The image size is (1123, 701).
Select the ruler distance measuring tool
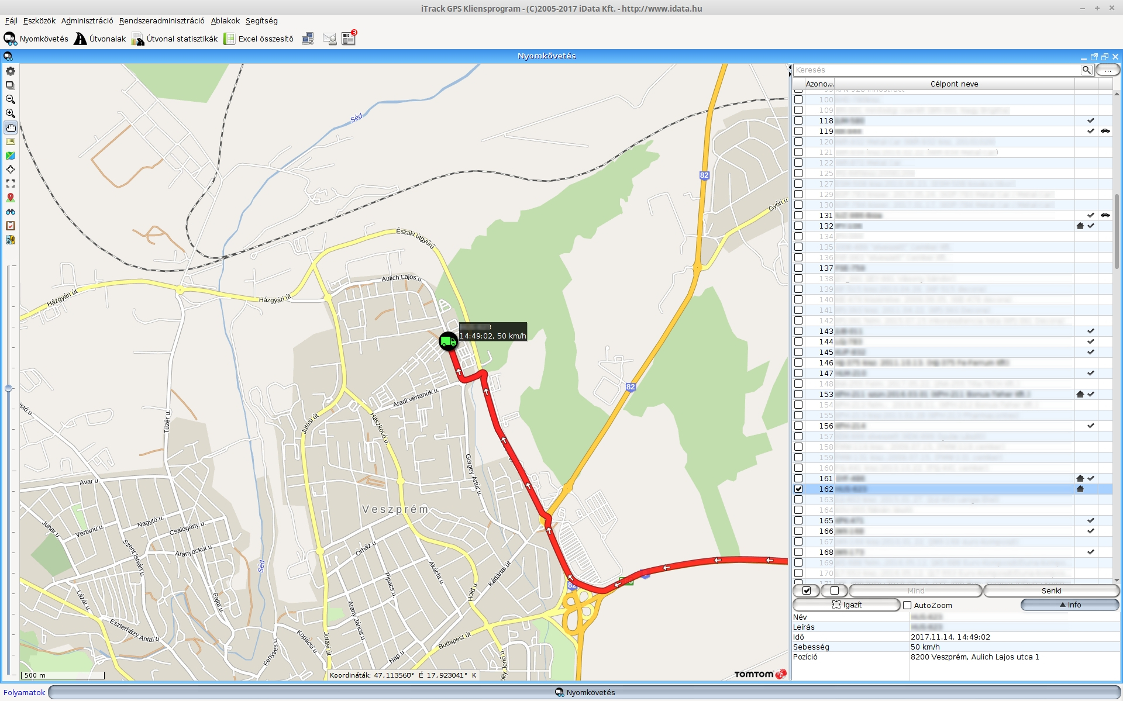11,141
